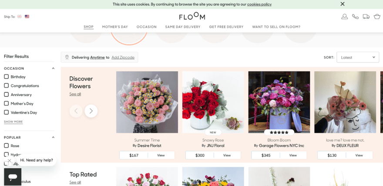Collapse the Popular filter section

[x=53, y=137]
